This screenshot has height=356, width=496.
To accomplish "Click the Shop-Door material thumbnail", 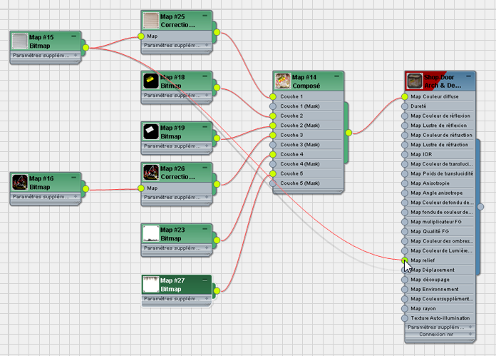I will [414, 81].
